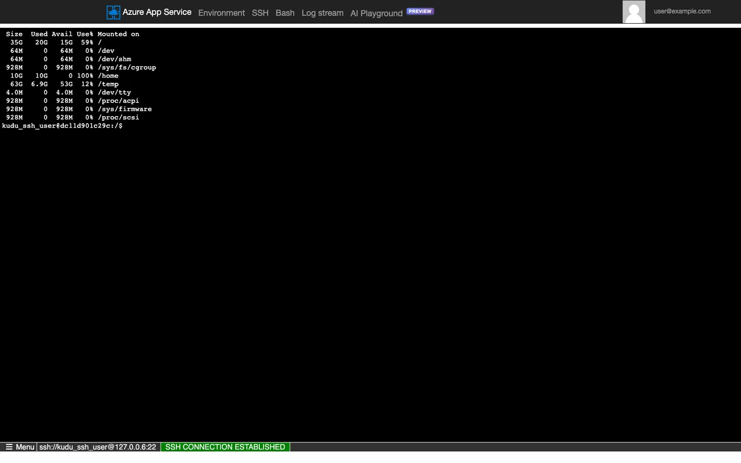Screen dimensions: 741x463
Task: Click the SSH CONNECTION ESTABLISHED status
Action: coord(225,447)
